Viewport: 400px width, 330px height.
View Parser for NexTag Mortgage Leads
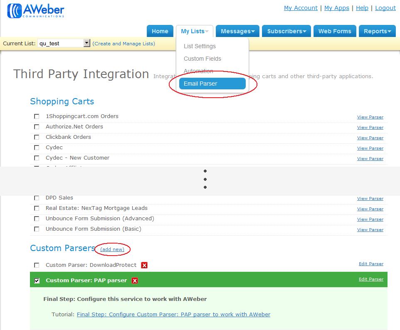pyautogui.click(x=370, y=209)
